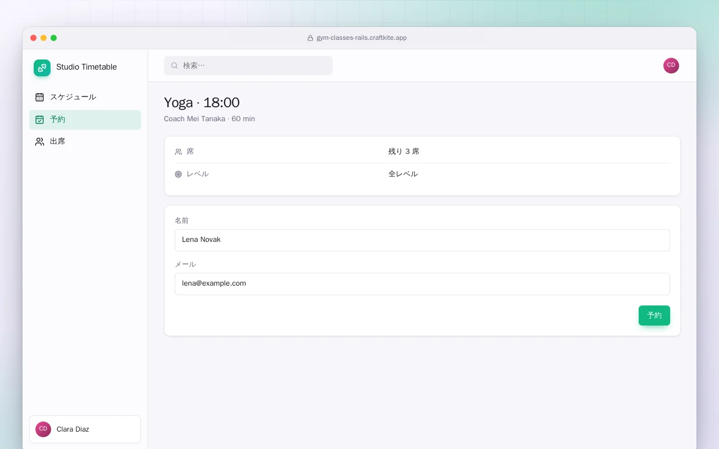Click the search magnifier icon
Screen dimensions: 719x449
pos(175,66)
